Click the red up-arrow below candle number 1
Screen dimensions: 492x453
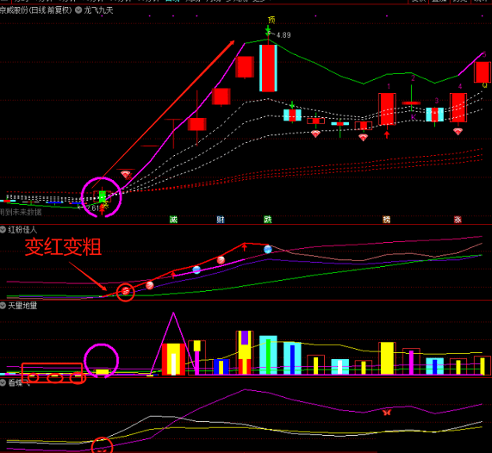387,135
